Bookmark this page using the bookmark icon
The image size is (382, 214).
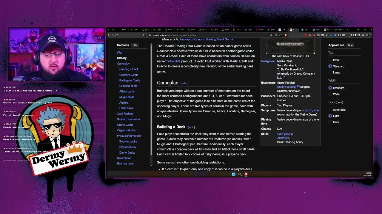pos(144,35)
